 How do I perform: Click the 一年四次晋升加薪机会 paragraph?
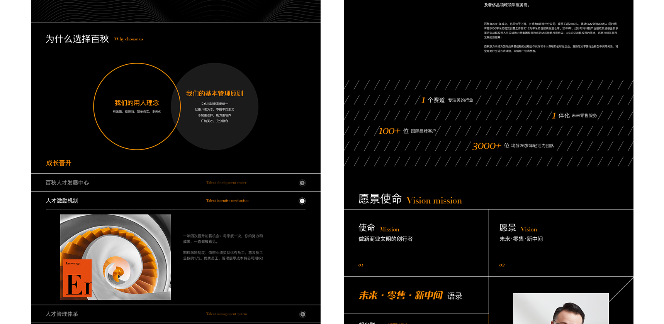pos(223,239)
